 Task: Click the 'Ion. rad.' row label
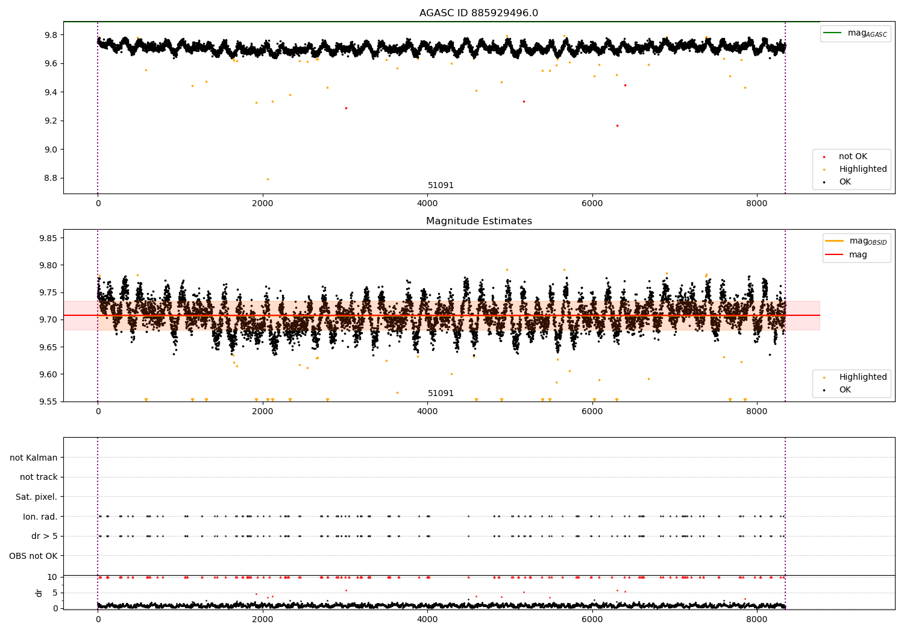pos(40,517)
